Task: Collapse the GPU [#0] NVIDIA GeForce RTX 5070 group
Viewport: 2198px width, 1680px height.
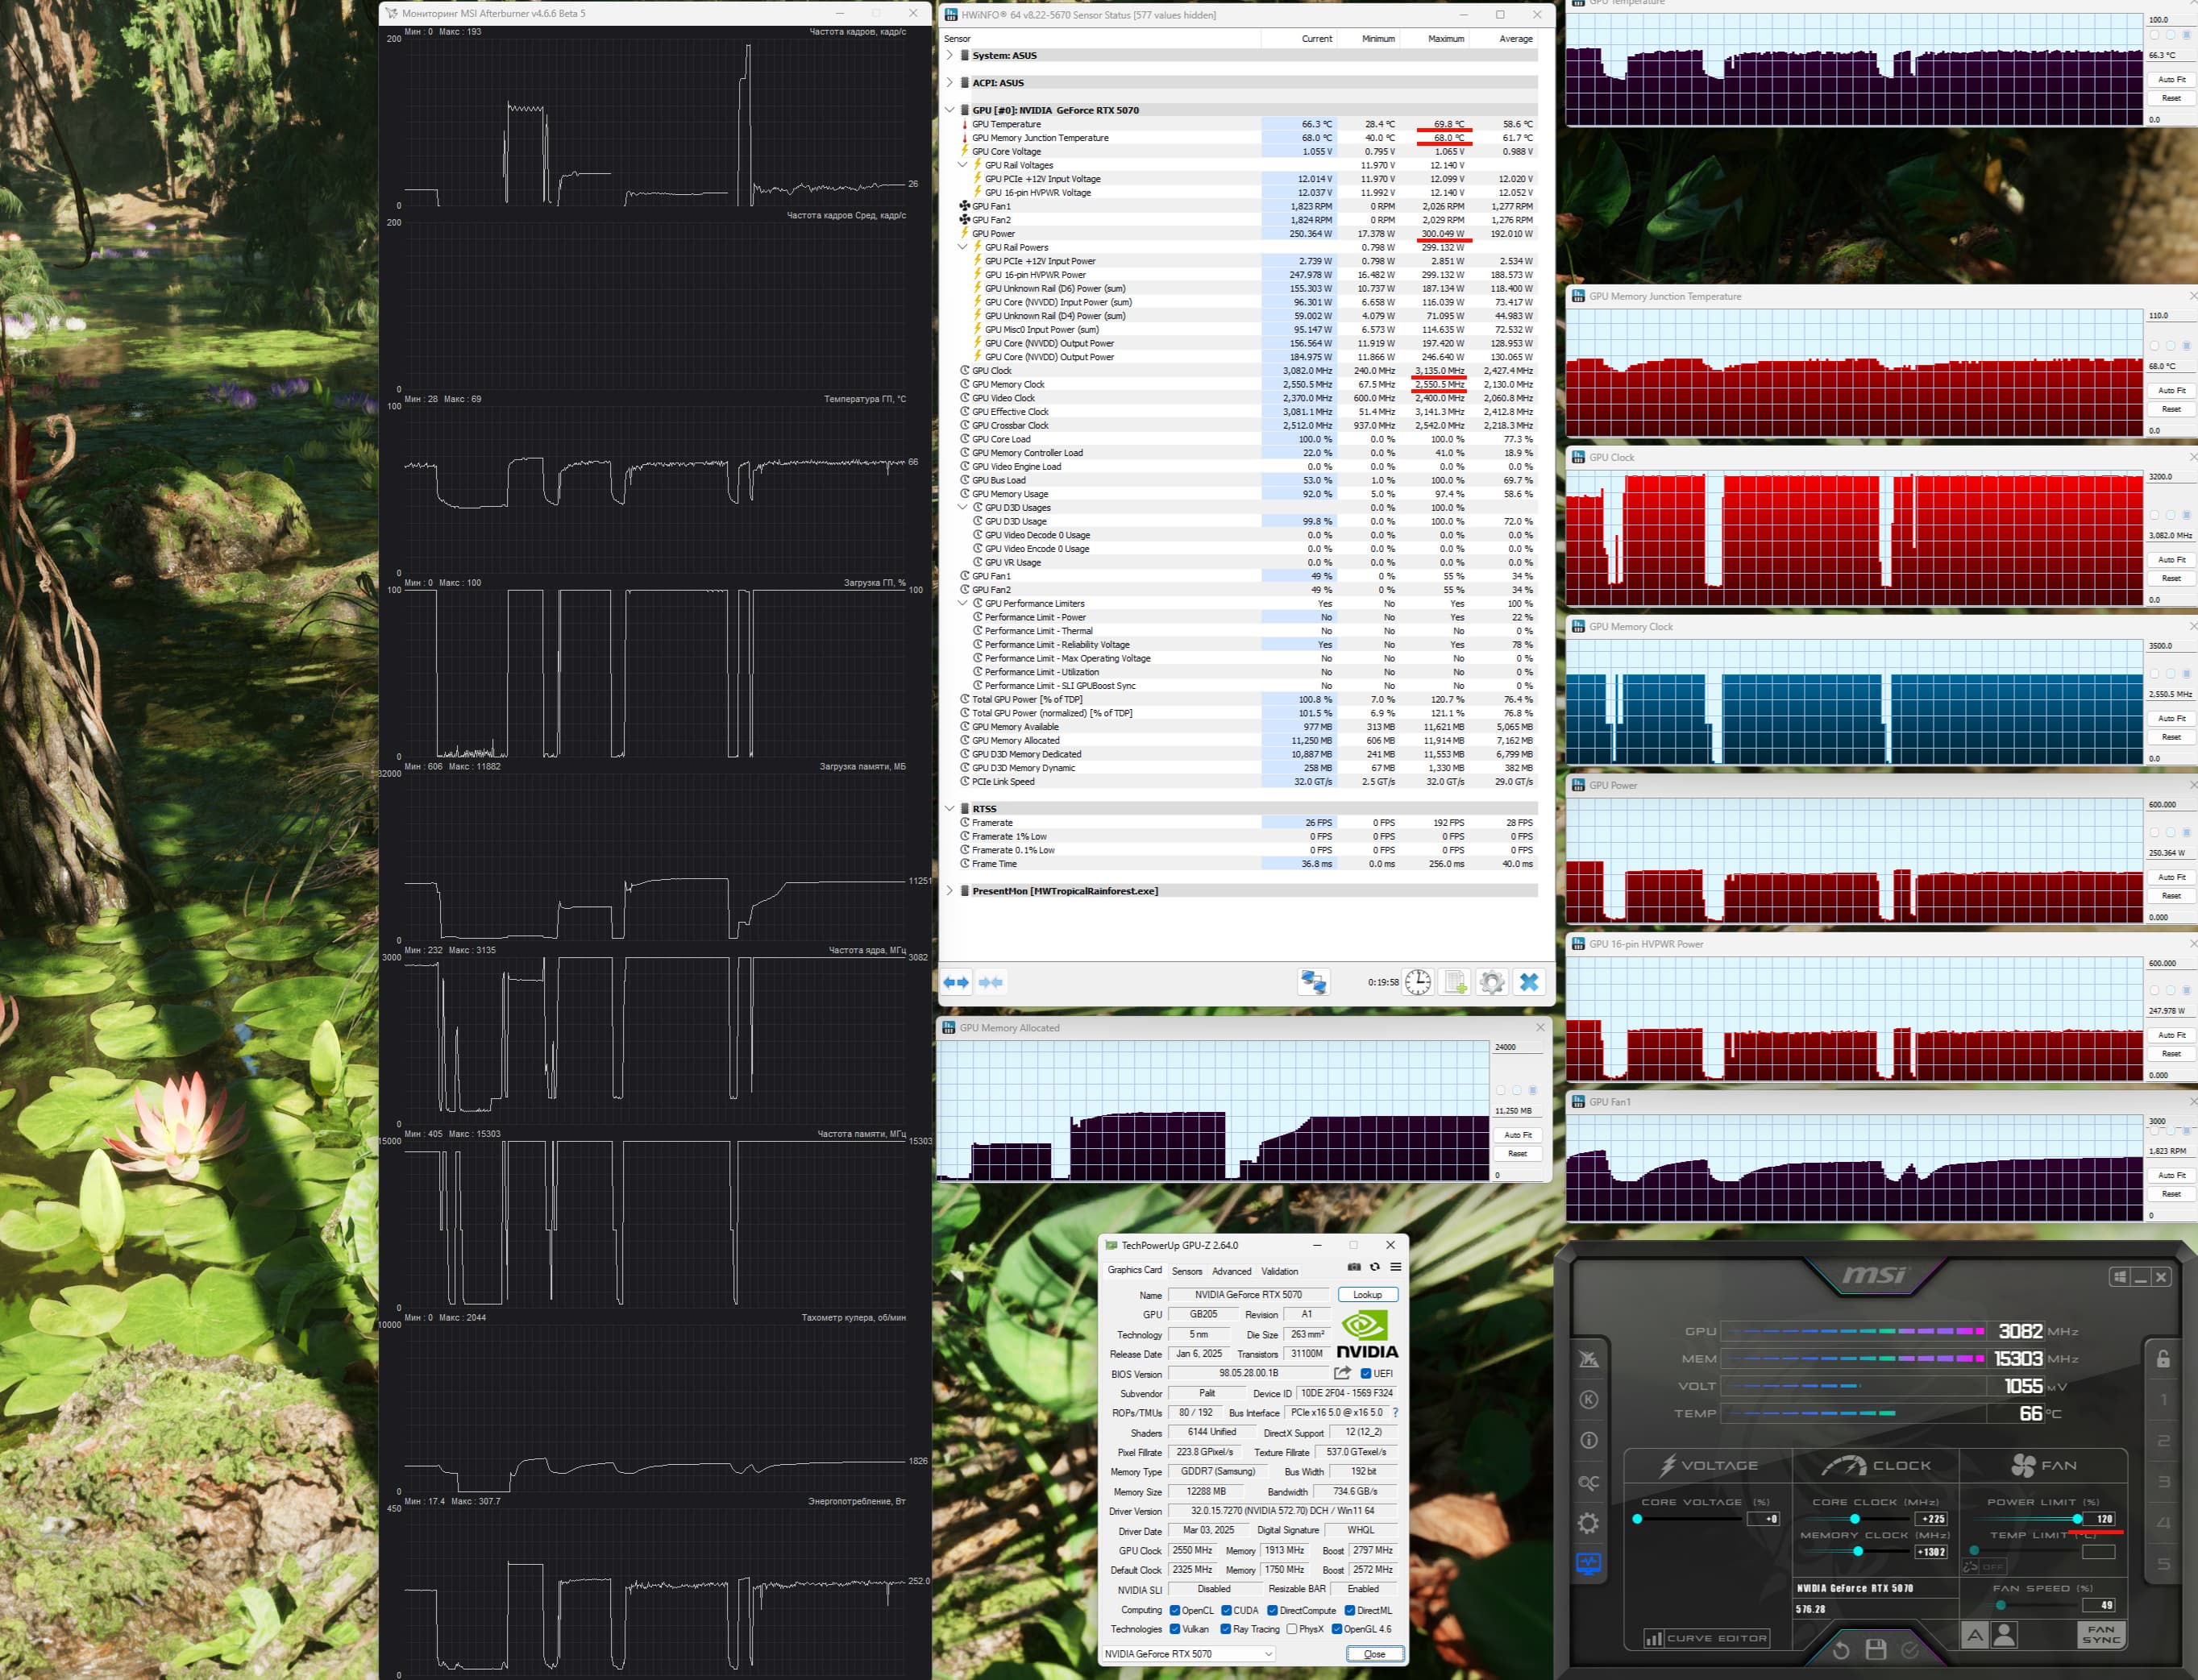Action: (949, 110)
